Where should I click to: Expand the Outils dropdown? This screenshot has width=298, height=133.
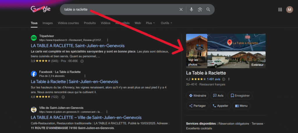click(166, 23)
